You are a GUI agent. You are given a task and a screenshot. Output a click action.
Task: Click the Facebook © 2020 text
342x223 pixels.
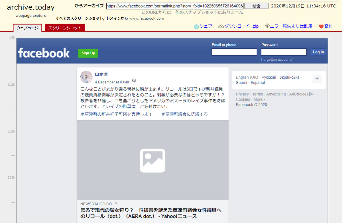pyautogui.click(x=251, y=105)
